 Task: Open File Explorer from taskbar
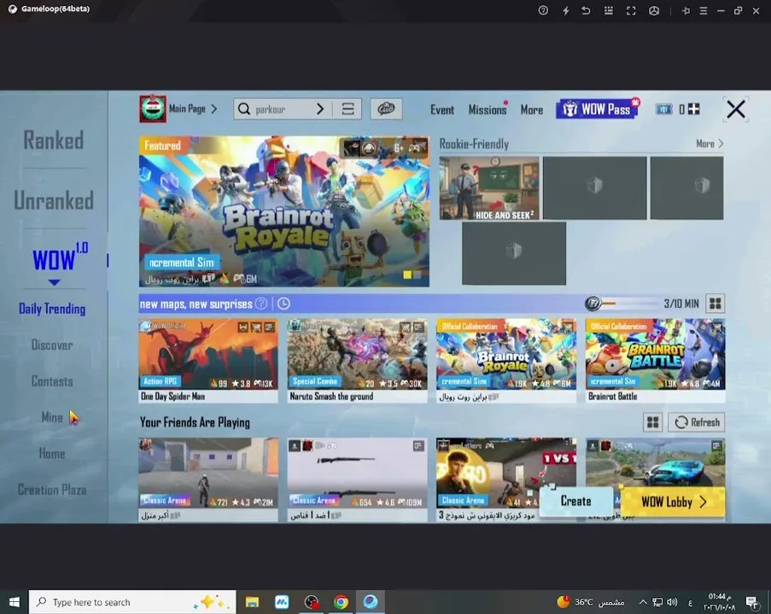coord(252,602)
